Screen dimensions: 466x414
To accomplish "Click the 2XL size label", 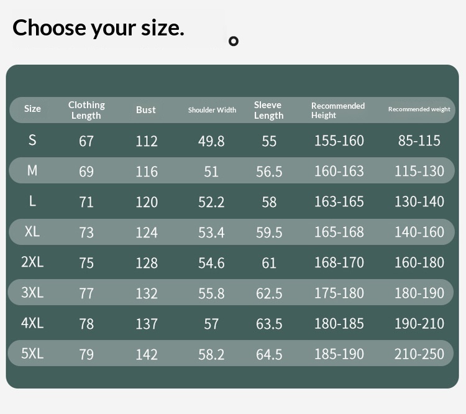I will coord(32,262).
